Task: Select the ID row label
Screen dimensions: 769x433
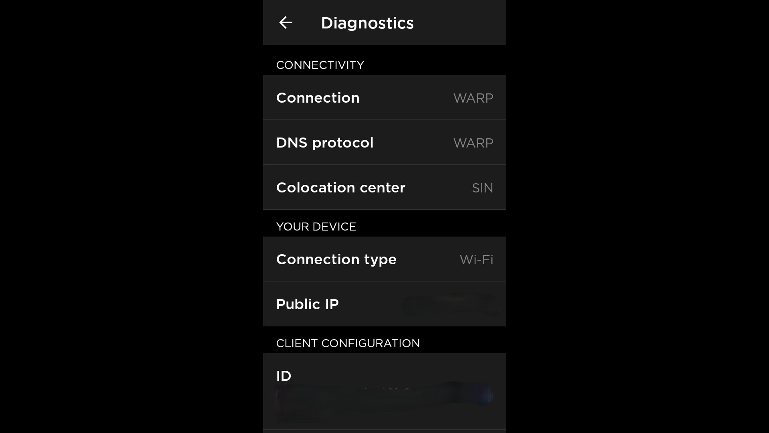Action: pos(284,376)
